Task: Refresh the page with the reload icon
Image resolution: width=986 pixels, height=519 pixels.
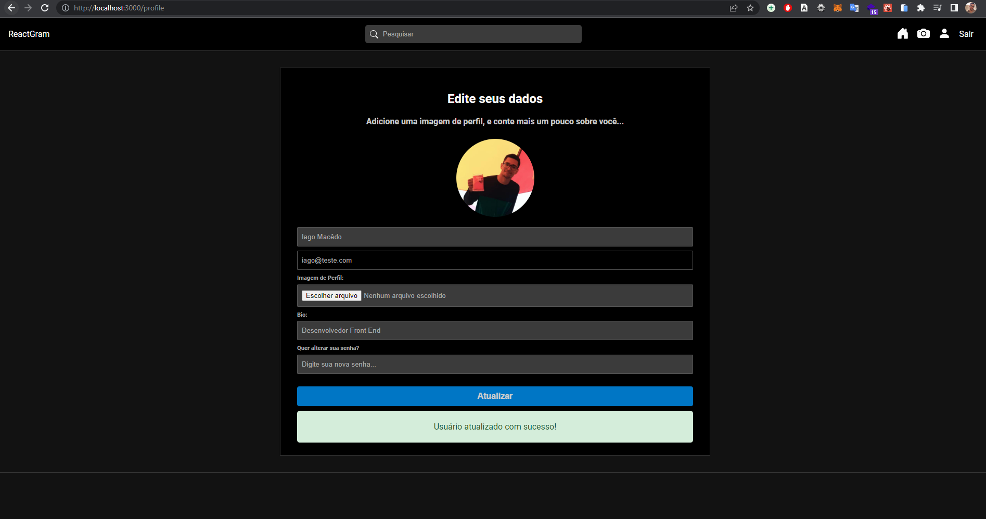Action: click(x=45, y=8)
